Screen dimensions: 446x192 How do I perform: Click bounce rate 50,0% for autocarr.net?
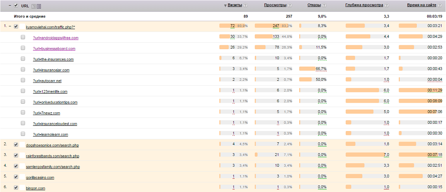click(x=321, y=80)
